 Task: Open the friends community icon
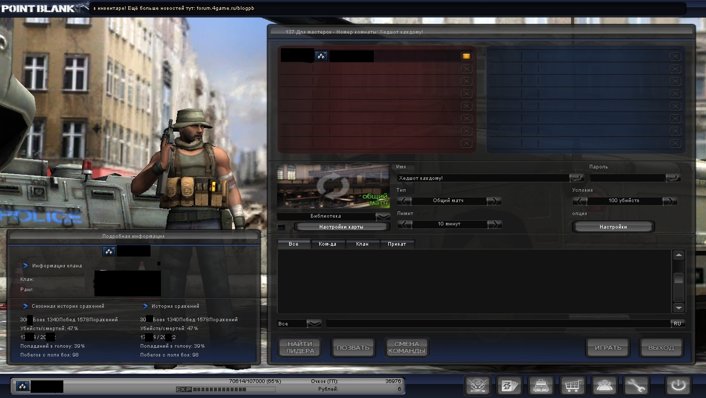604,386
